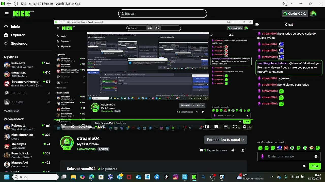Open the green profile avatar menu
This screenshot has width=325, height=182.
(313, 14)
